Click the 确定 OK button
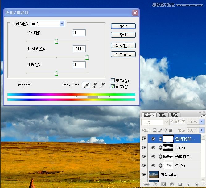The height and width of the screenshot is (188, 206). click(x=123, y=26)
